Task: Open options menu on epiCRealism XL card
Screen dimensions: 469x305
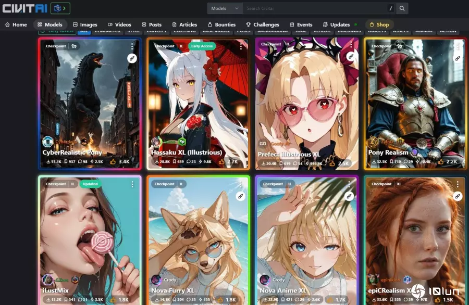Action: 458,184
